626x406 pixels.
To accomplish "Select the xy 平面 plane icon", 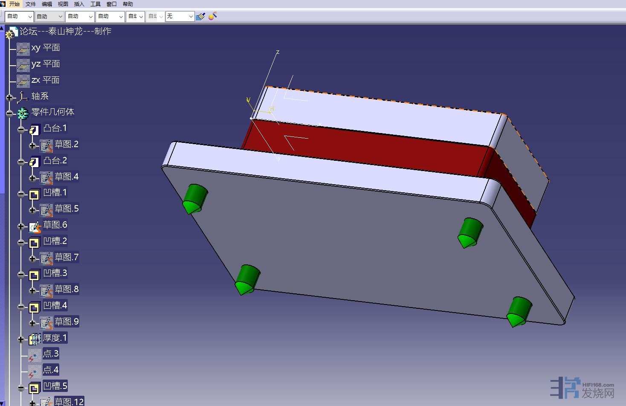I will pos(23,49).
